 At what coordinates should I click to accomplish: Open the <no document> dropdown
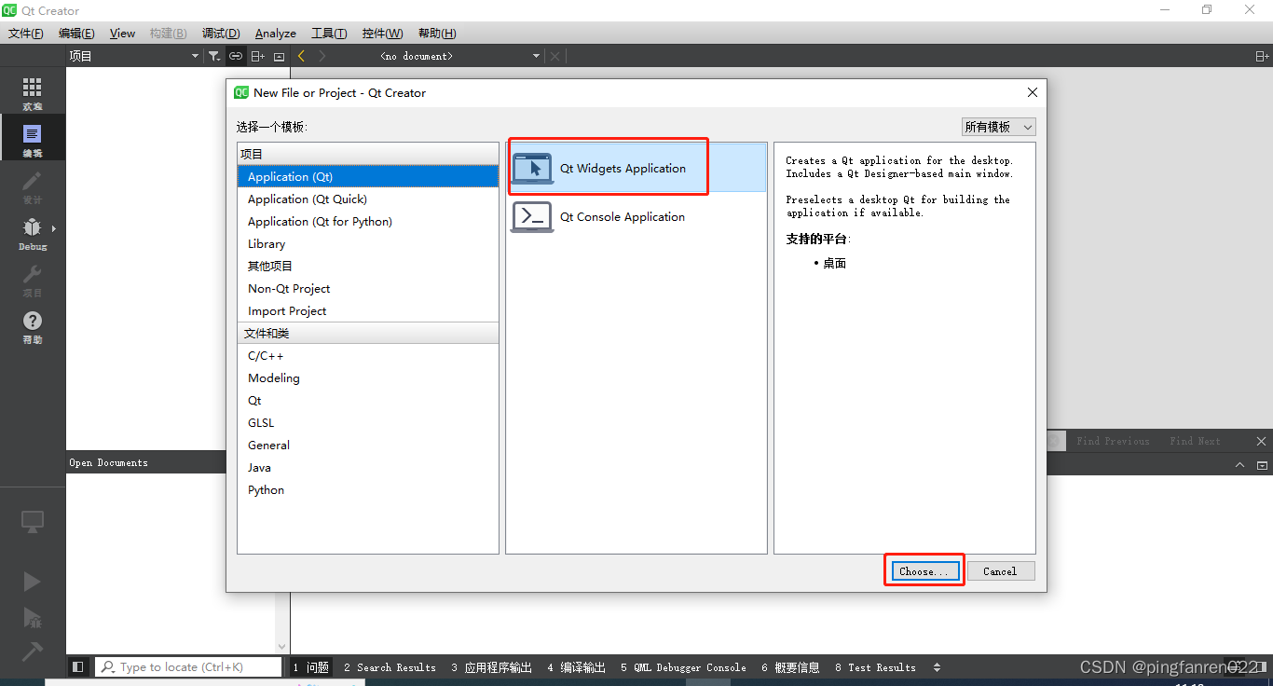coord(460,56)
